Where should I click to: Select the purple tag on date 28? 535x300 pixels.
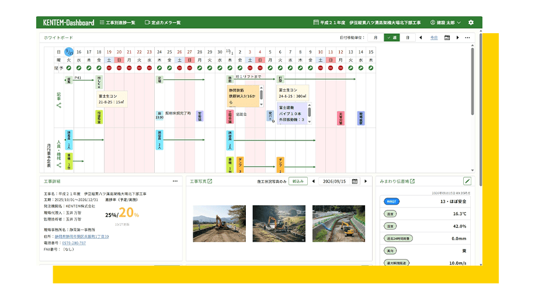click(x=200, y=116)
